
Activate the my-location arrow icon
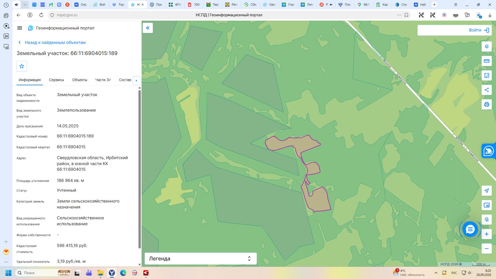point(486,191)
